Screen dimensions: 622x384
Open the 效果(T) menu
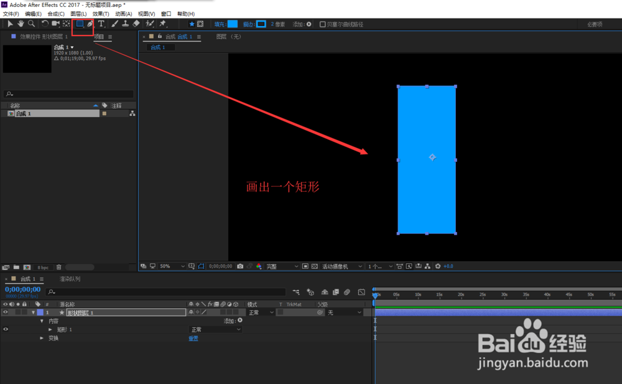coord(101,14)
